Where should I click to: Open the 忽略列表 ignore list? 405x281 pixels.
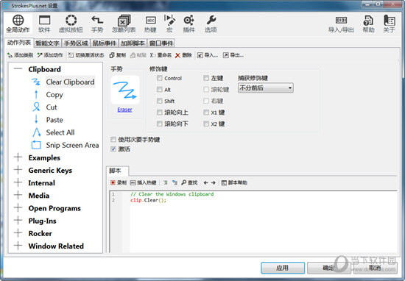pyautogui.click(x=124, y=24)
